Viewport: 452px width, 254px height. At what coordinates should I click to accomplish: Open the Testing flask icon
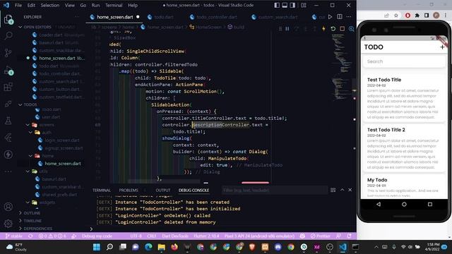pyautogui.click(x=8, y=121)
